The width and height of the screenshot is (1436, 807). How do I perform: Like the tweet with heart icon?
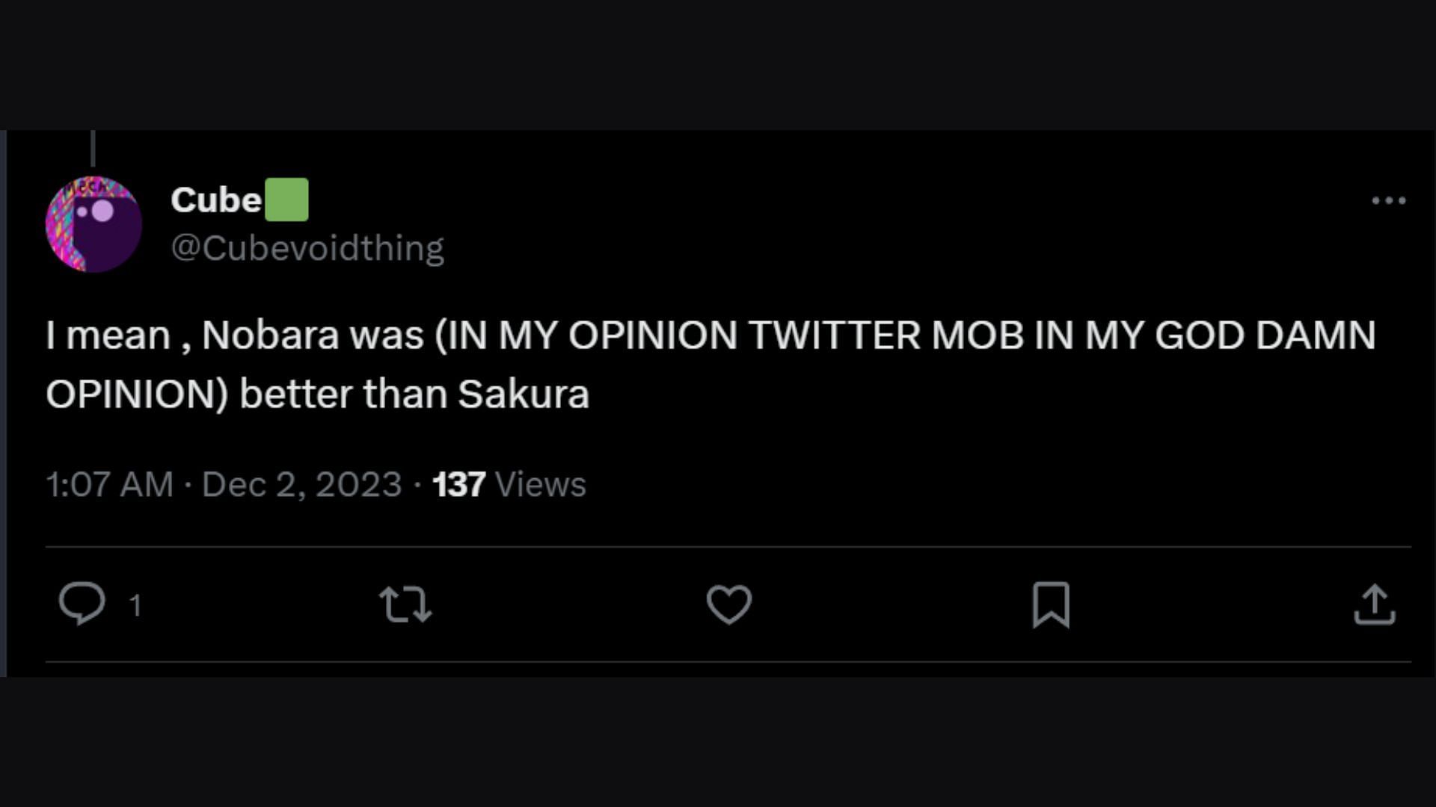(x=729, y=604)
